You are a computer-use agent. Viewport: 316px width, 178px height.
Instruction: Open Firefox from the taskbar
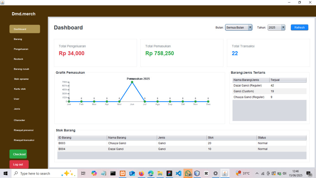(x=141, y=173)
